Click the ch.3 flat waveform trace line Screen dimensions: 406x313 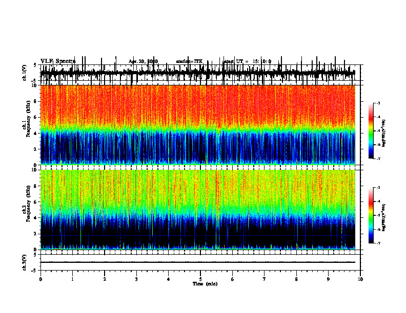(x=197, y=262)
